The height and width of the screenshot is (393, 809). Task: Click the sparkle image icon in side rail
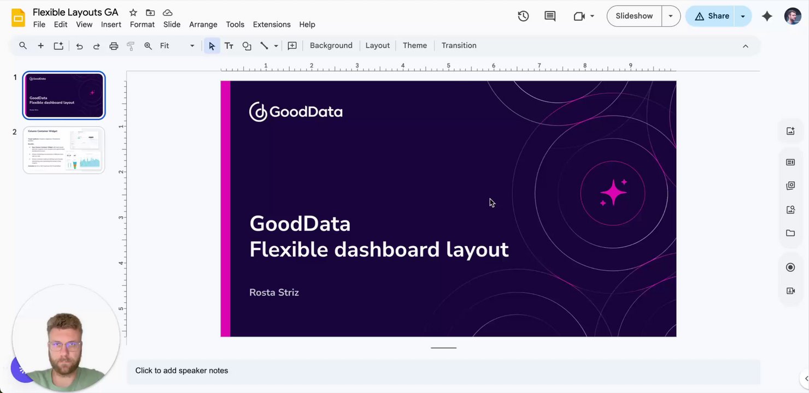coord(790,131)
